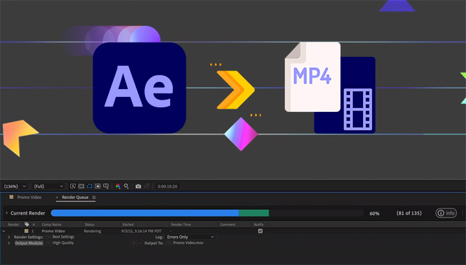Open the Full resolution dropdown
Viewport: 466px width, 265px height.
(48, 186)
